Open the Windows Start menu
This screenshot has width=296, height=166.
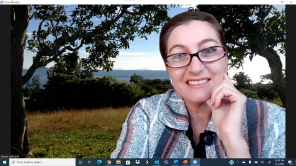(x=4, y=162)
